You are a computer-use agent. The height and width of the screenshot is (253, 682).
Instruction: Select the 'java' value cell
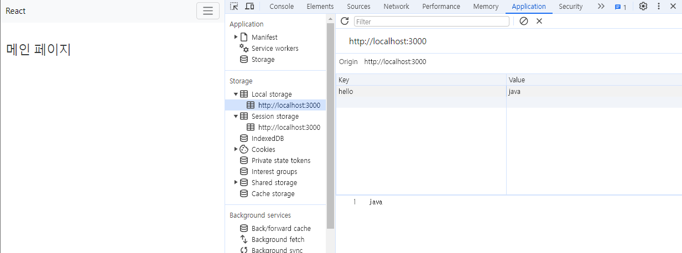pyautogui.click(x=594, y=92)
